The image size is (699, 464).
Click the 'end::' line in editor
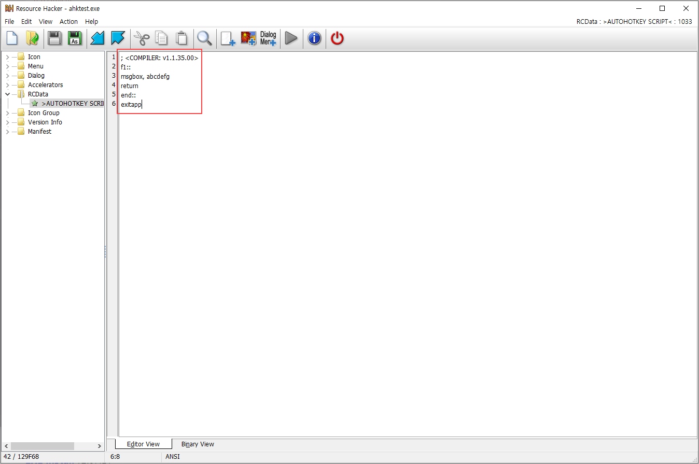pyautogui.click(x=128, y=95)
